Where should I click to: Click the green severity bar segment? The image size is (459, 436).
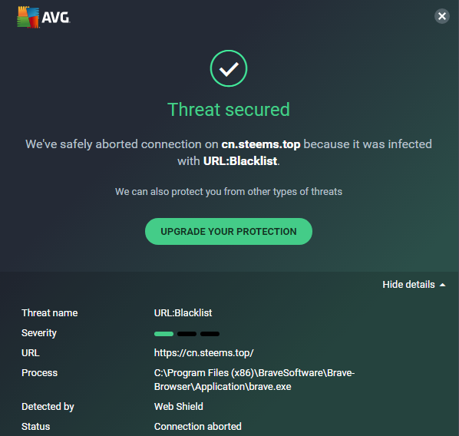pyautogui.click(x=163, y=334)
